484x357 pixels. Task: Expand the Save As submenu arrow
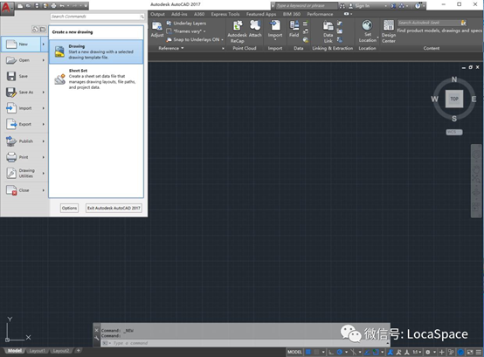tap(44, 93)
